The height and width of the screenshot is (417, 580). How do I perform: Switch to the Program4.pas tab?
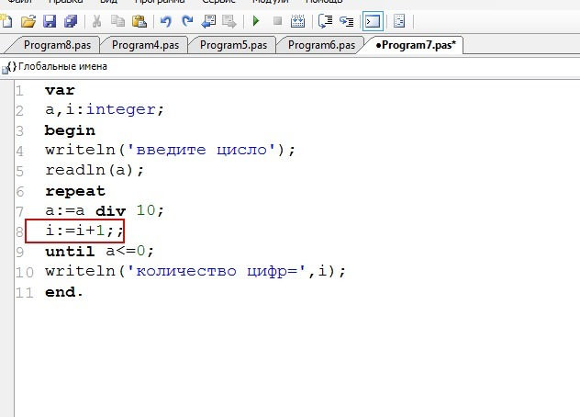coord(145,45)
